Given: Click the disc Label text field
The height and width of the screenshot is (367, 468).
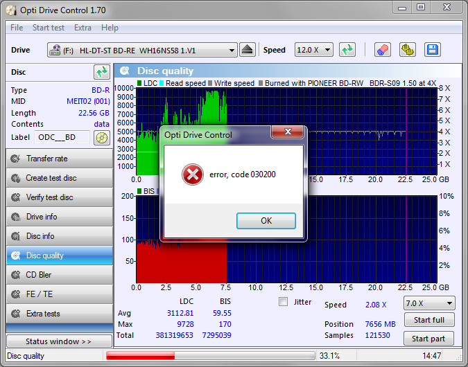Looking at the screenshot, I should point(62,137).
